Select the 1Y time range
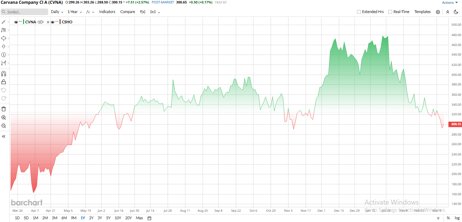This screenshot has height=222, width=462. 83,218
